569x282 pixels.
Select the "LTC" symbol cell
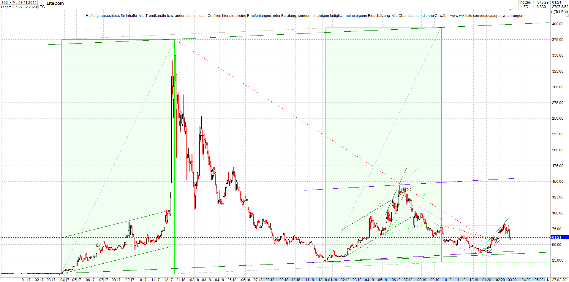[41, 7]
